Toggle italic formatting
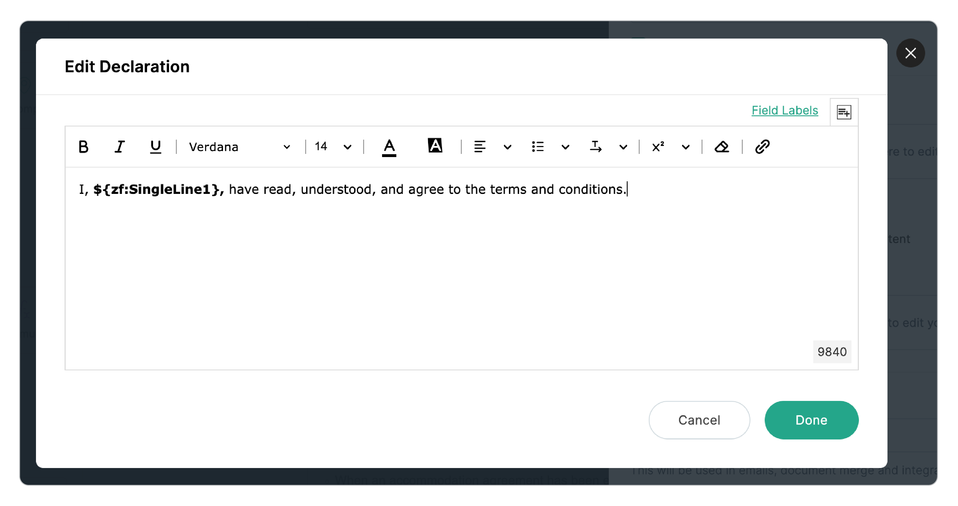958x506 pixels. [119, 147]
